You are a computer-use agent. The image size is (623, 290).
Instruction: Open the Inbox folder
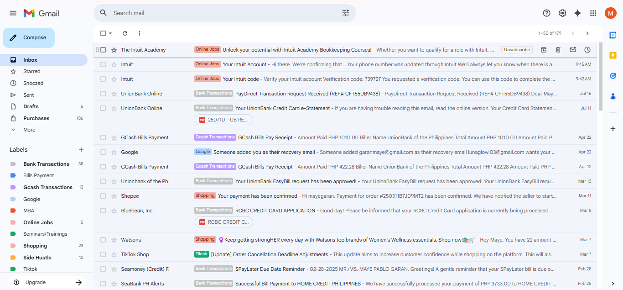pos(44,60)
